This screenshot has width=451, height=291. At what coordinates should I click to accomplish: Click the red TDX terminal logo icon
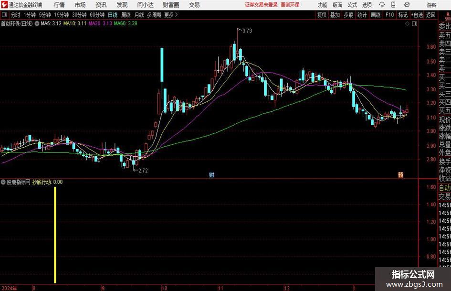4,5
